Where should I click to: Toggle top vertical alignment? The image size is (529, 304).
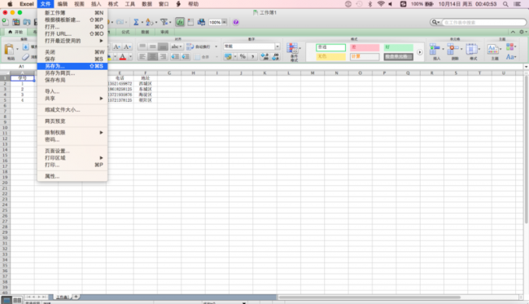point(142,46)
